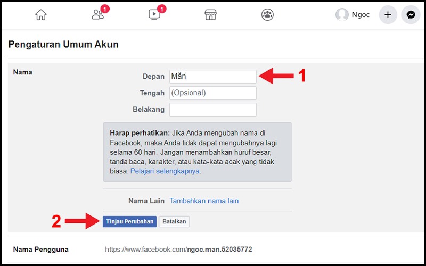Image resolution: width=426 pixels, height=266 pixels.
Task: Open the Watch video icon
Action: click(154, 15)
